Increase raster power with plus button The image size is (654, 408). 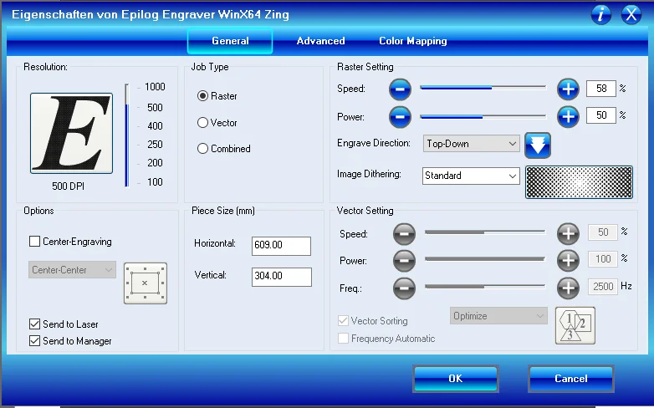[568, 116]
